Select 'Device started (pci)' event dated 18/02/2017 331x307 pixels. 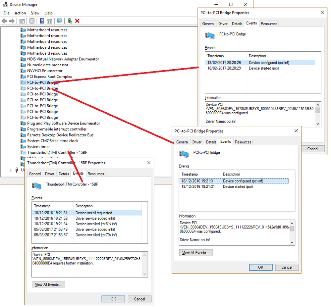tap(260, 68)
